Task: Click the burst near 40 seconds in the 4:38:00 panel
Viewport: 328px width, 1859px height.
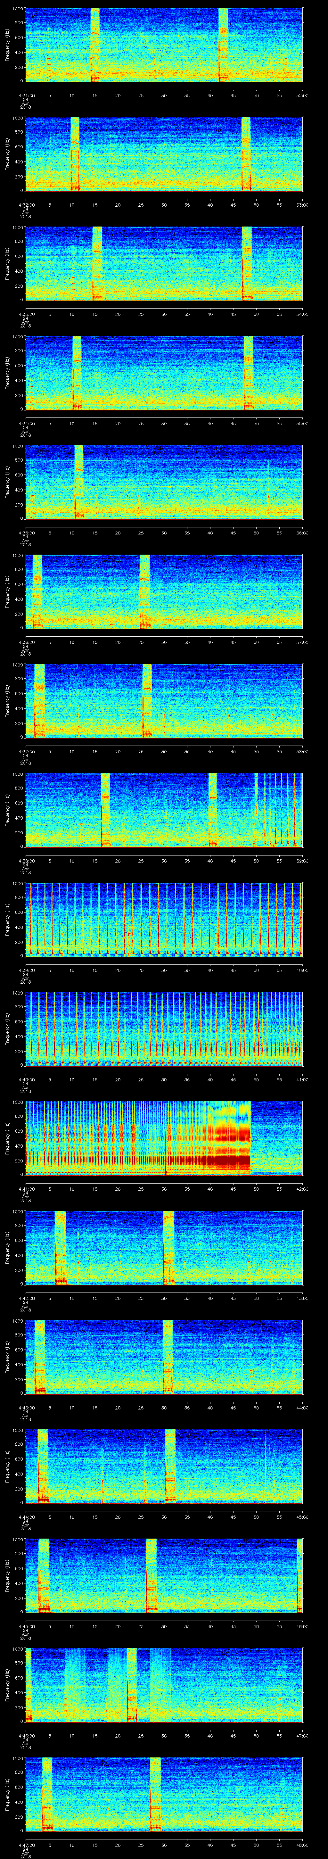Action: (x=213, y=809)
